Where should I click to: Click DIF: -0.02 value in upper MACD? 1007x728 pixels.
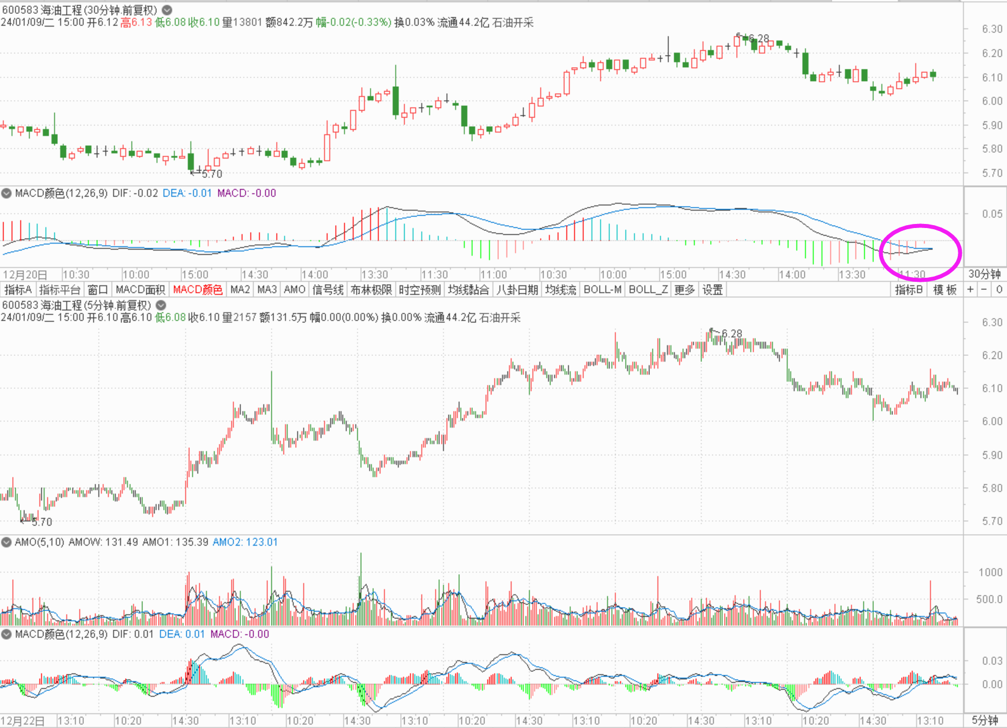click(x=135, y=193)
